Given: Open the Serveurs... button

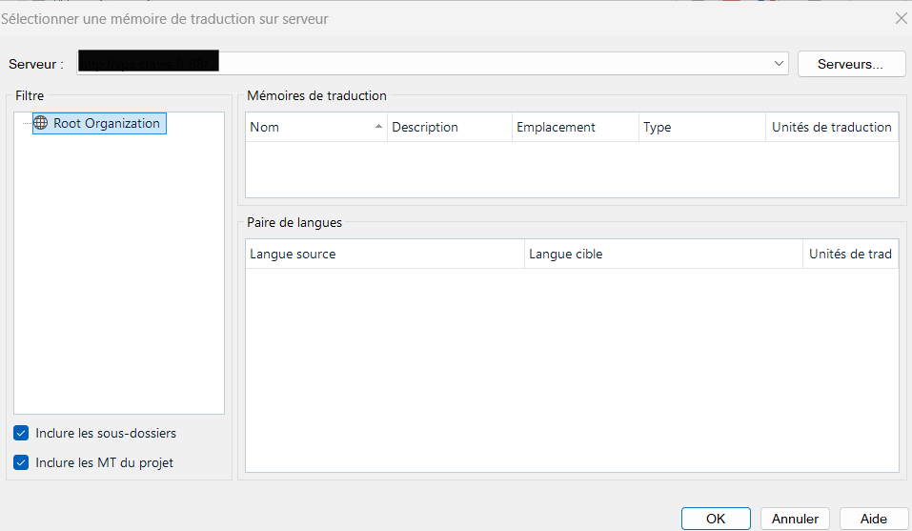Looking at the screenshot, I should (851, 64).
